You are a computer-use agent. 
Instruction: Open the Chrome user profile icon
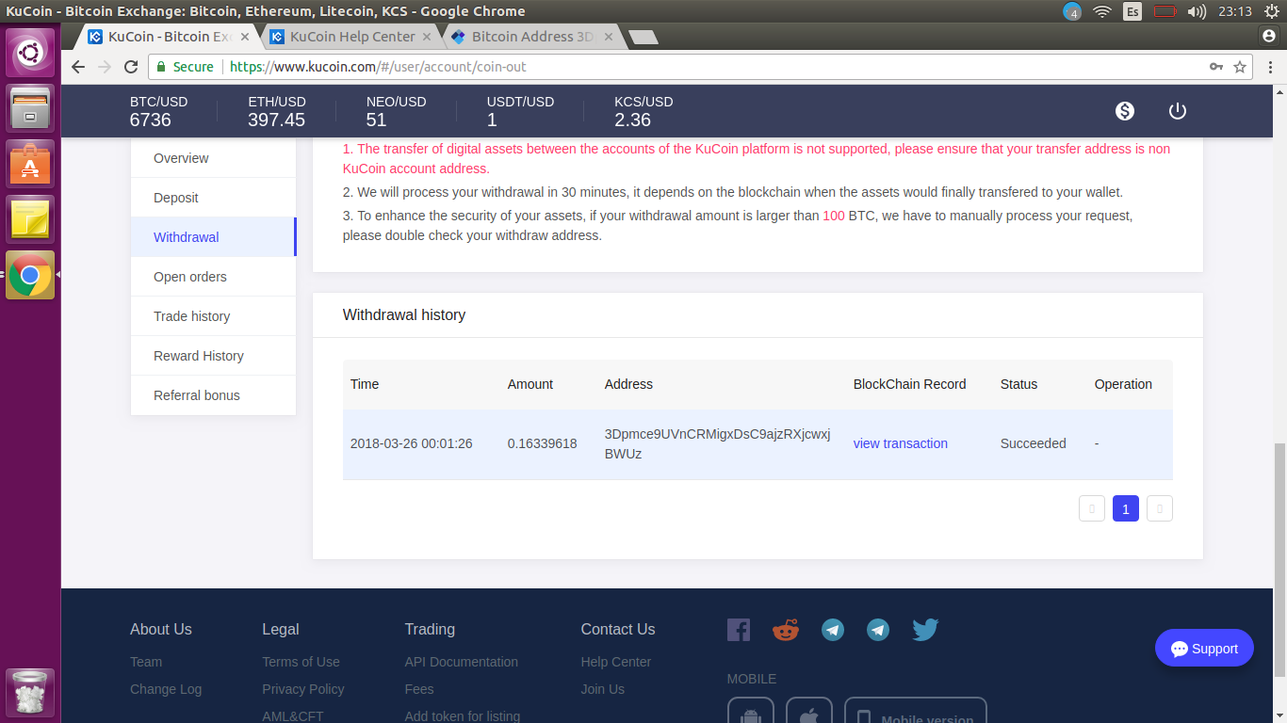point(1269,36)
